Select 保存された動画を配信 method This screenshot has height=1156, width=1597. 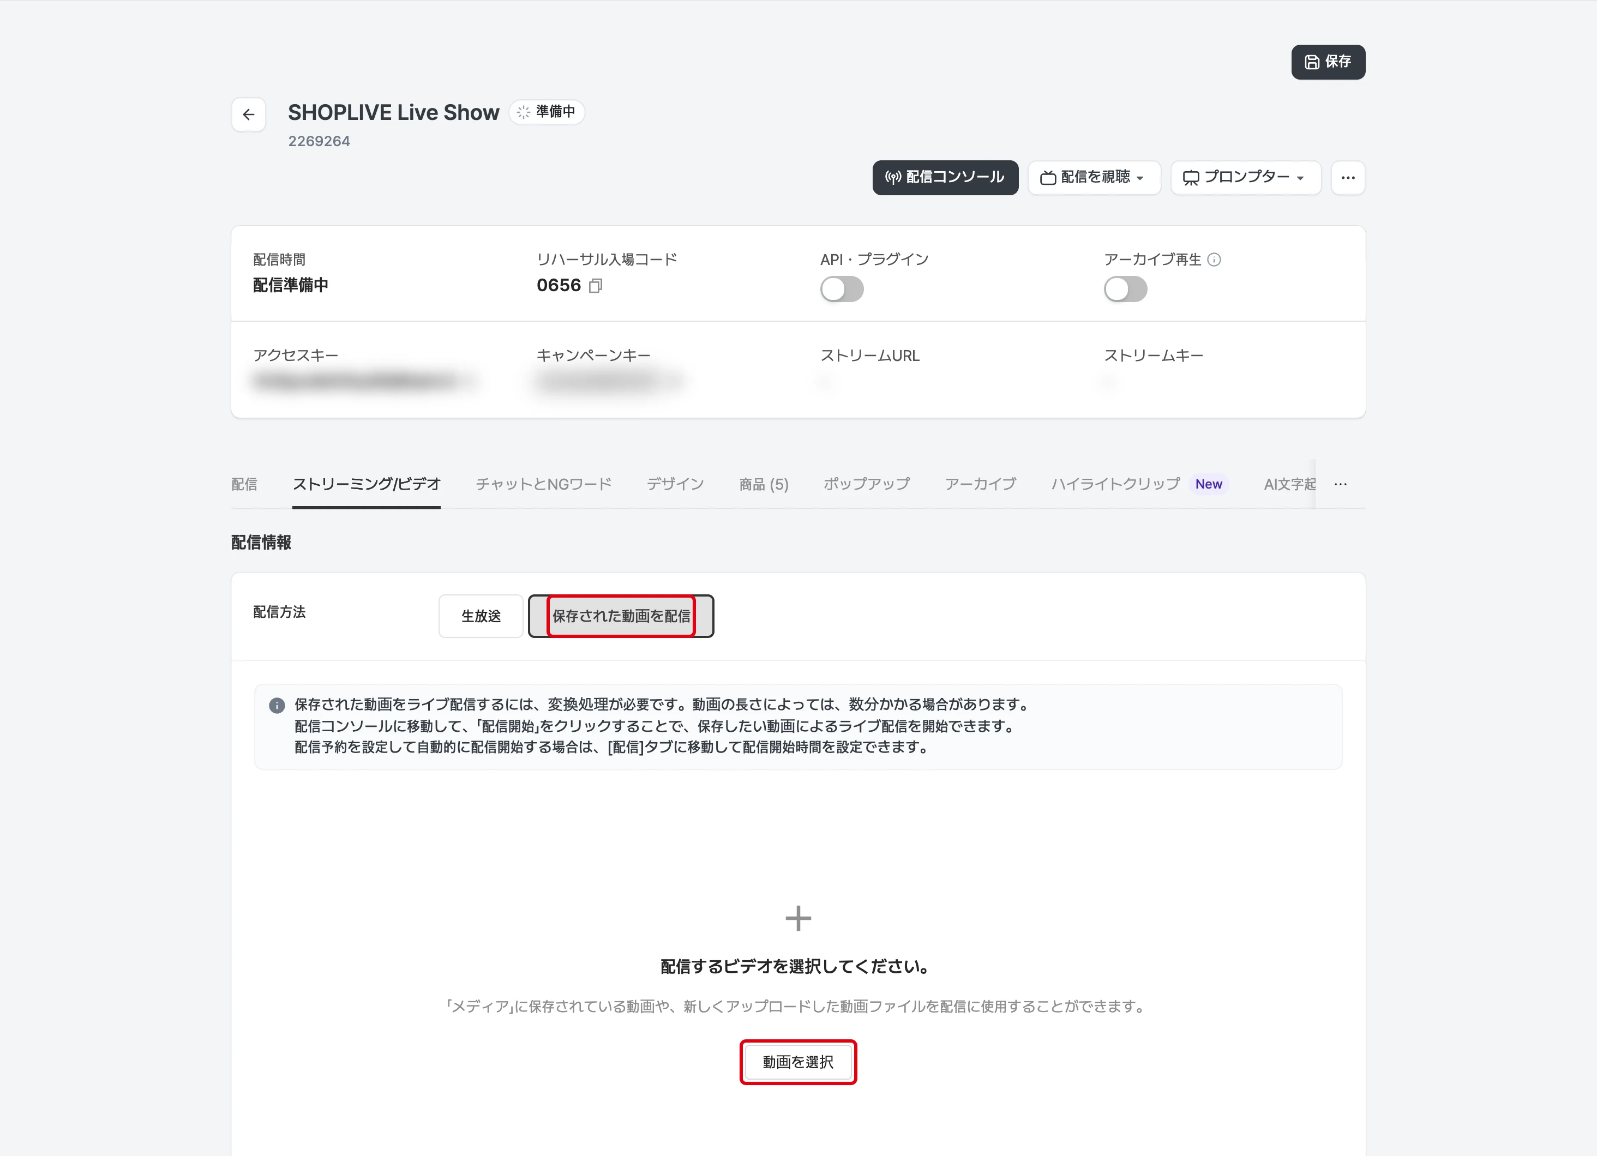[x=621, y=616]
